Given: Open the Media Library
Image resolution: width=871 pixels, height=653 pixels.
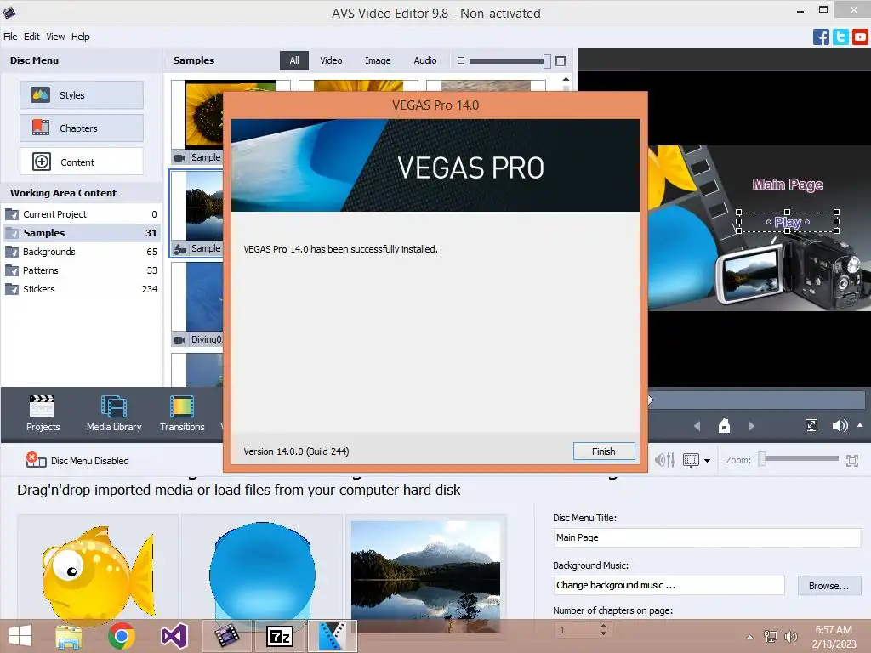Looking at the screenshot, I should click(x=114, y=414).
